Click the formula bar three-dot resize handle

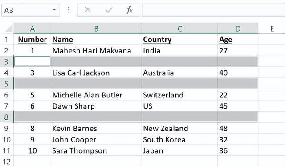pyautogui.click(x=68, y=10)
